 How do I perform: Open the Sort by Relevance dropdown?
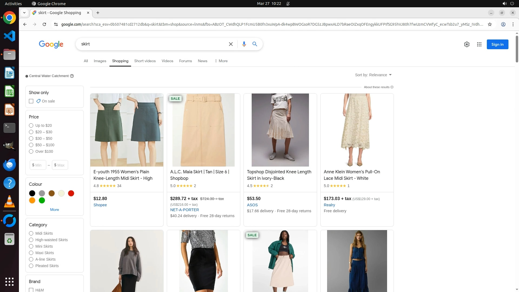373,75
